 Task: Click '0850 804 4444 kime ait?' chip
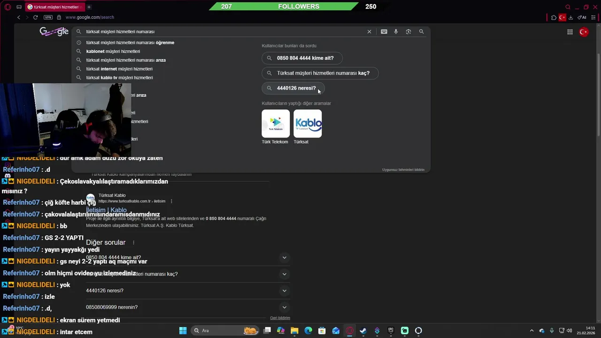click(x=302, y=58)
